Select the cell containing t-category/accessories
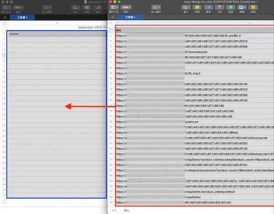Viewport: 274px width, 214px height. point(195,170)
